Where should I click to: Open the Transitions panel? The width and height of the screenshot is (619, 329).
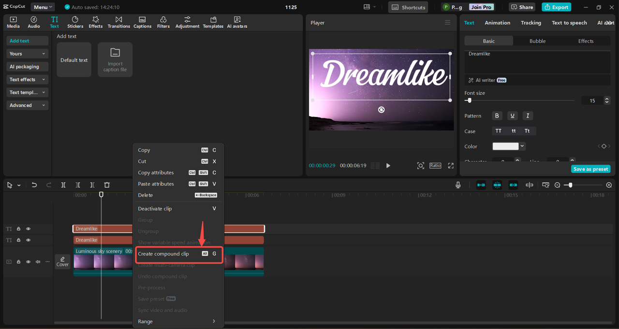(x=118, y=22)
